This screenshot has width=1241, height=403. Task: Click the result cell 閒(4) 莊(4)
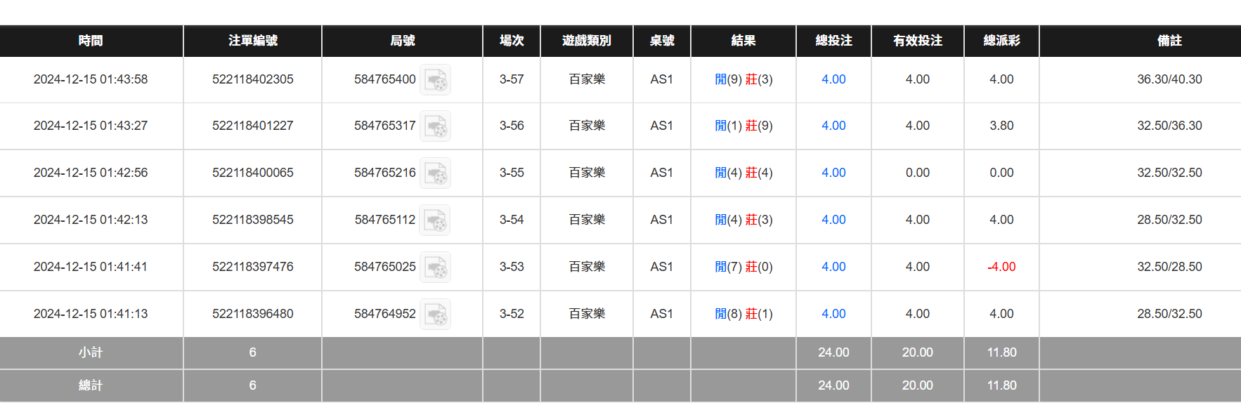point(743,173)
